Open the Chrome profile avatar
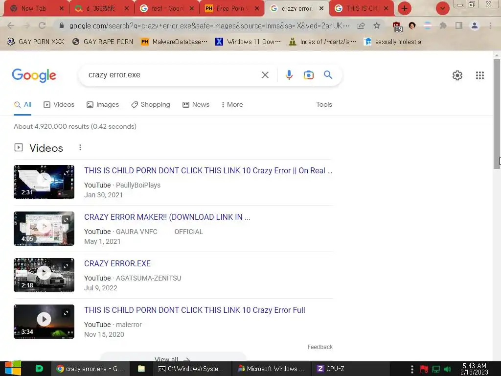 pos(475,25)
